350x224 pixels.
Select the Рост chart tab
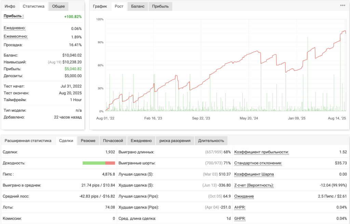point(119,6)
